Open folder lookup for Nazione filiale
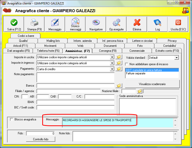This screenshot has height=148, width=192. [x=139, y=91]
